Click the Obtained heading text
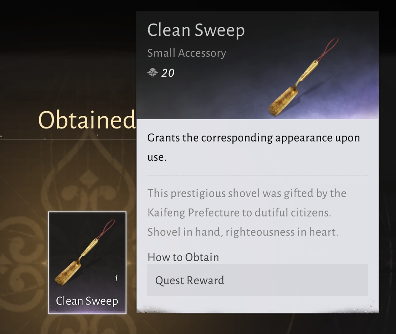396x334 pixels. pyautogui.click(x=87, y=120)
